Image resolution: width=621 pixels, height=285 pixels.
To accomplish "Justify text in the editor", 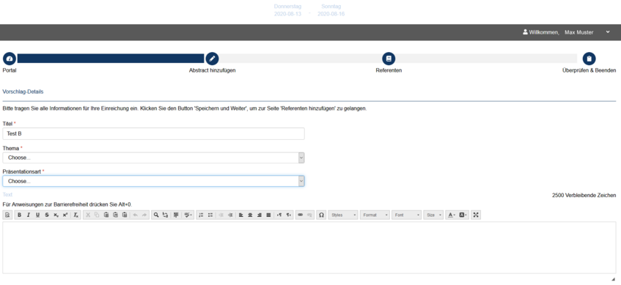I will [x=268, y=215].
